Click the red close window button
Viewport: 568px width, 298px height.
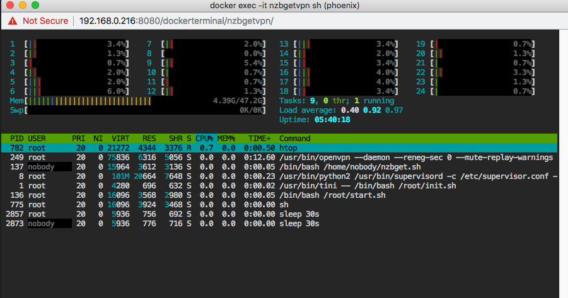point(10,5)
